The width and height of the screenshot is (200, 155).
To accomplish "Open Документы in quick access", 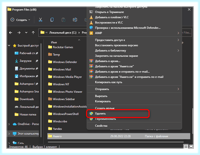I will pyautogui.click(x=26, y=69).
